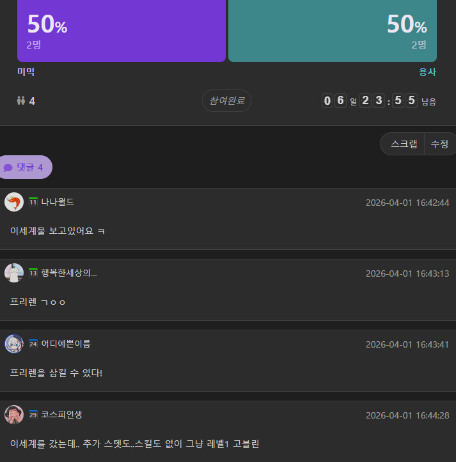
Task: Click the 용사 option label
Action: pyautogui.click(x=427, y=72)
